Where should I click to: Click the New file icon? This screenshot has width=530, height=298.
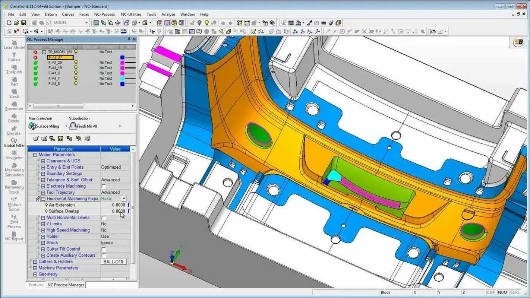tap(9, 23)
